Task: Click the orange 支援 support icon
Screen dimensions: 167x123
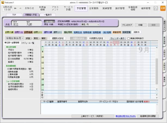Action: 163,8
